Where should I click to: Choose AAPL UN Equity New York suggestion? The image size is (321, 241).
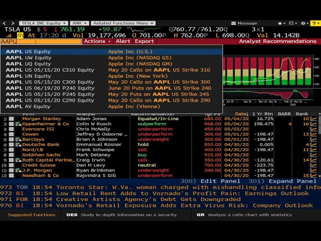click(x=111, y=76)
